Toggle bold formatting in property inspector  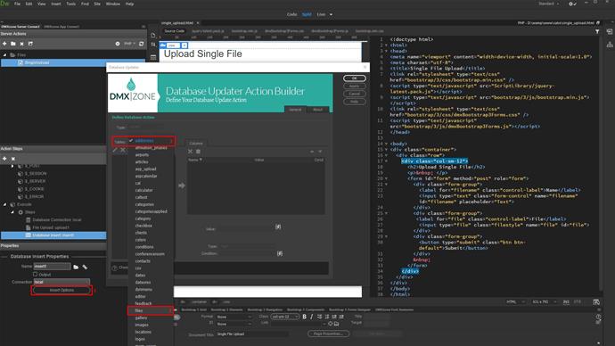[304, 317]
